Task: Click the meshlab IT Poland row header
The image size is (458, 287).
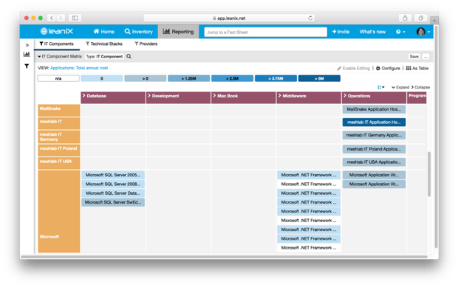Action: [59, 151]
